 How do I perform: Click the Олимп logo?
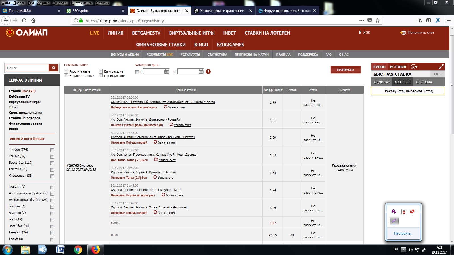pos(27,33)
